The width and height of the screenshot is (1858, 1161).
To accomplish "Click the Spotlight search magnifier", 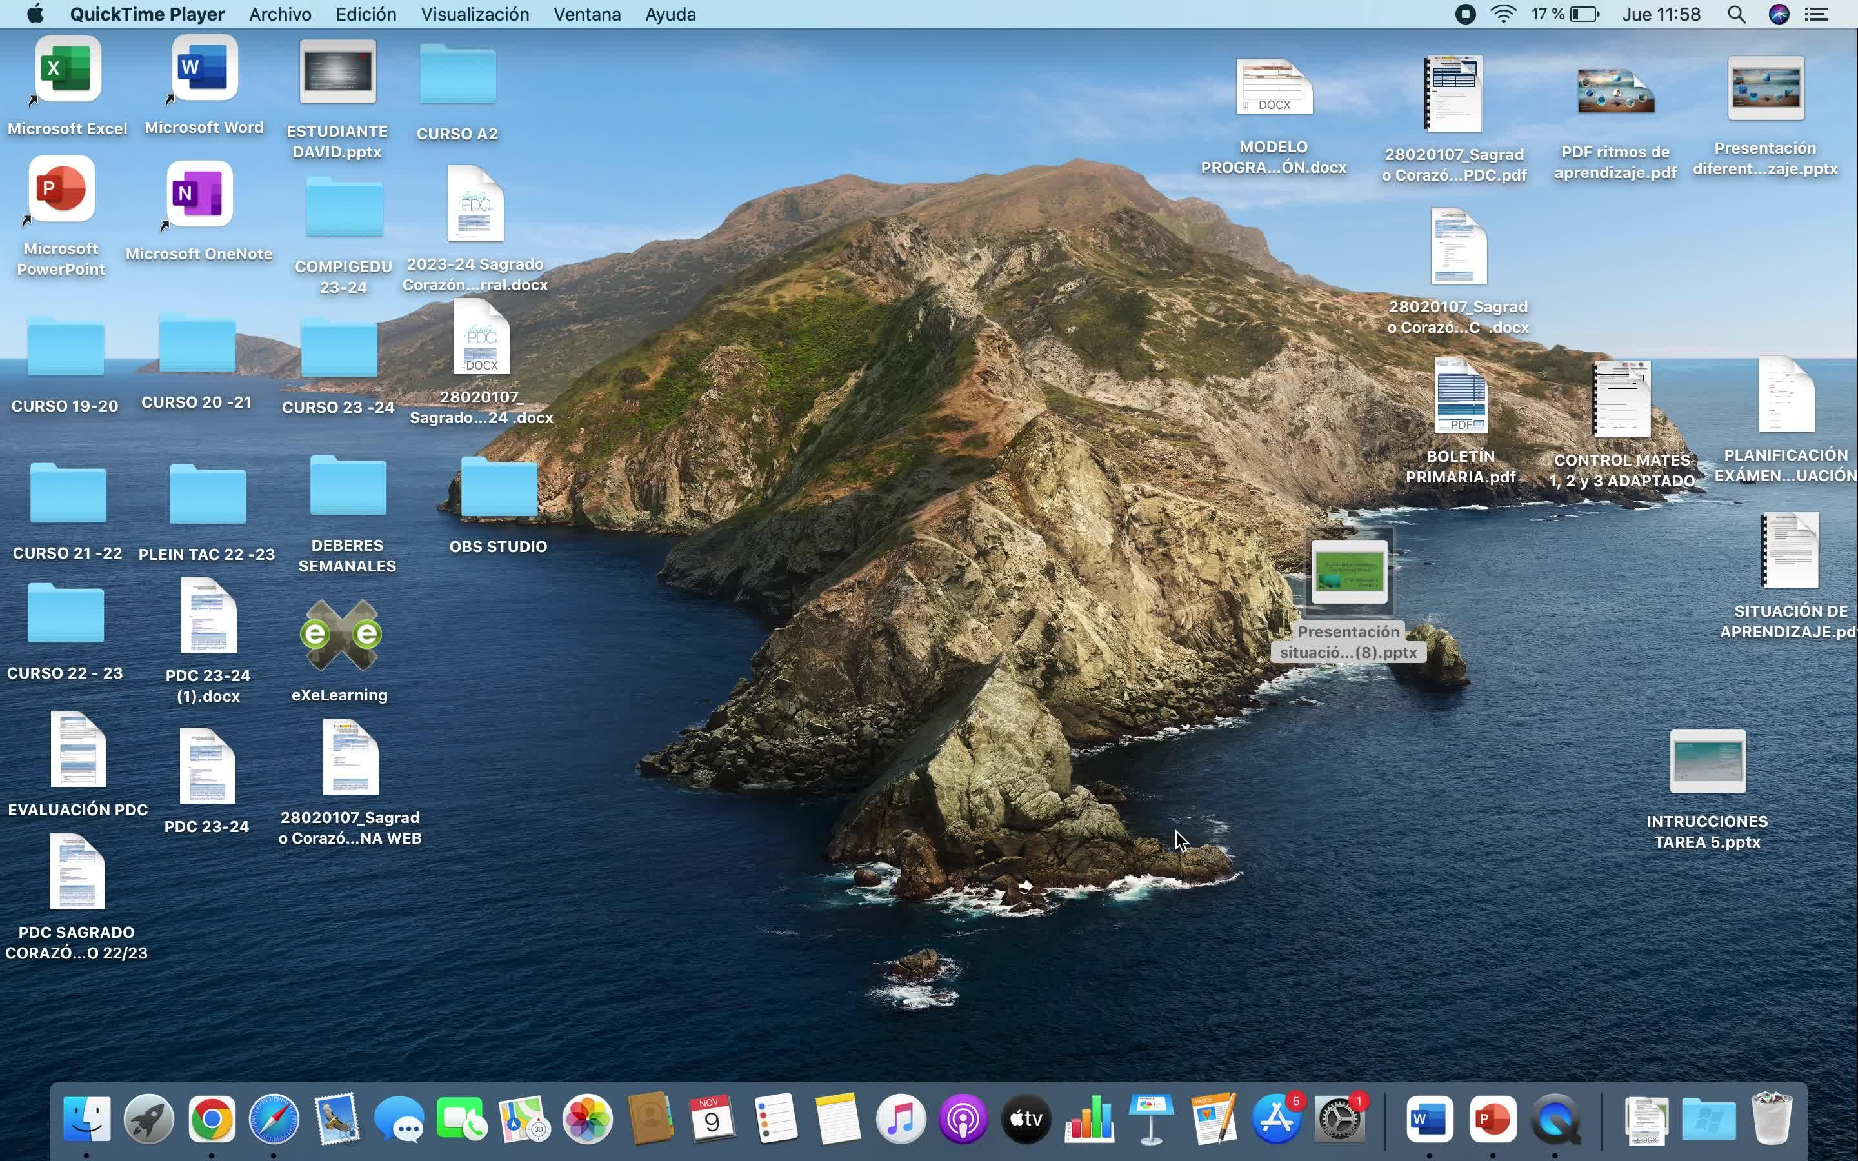I will 1737,15.
